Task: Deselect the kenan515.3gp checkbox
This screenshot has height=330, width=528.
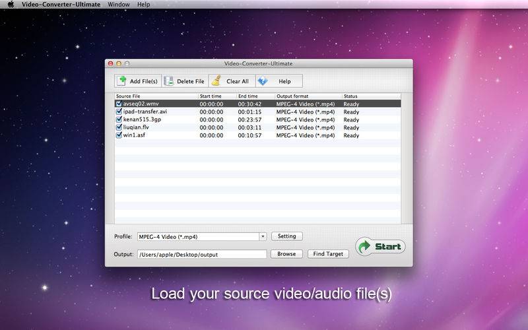Action: (x=119, y=119)
